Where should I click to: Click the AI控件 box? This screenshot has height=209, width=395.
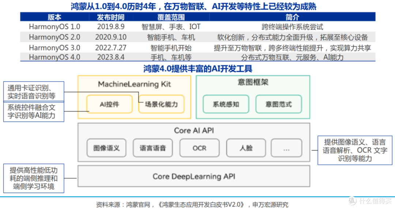[x=109, y=104]
